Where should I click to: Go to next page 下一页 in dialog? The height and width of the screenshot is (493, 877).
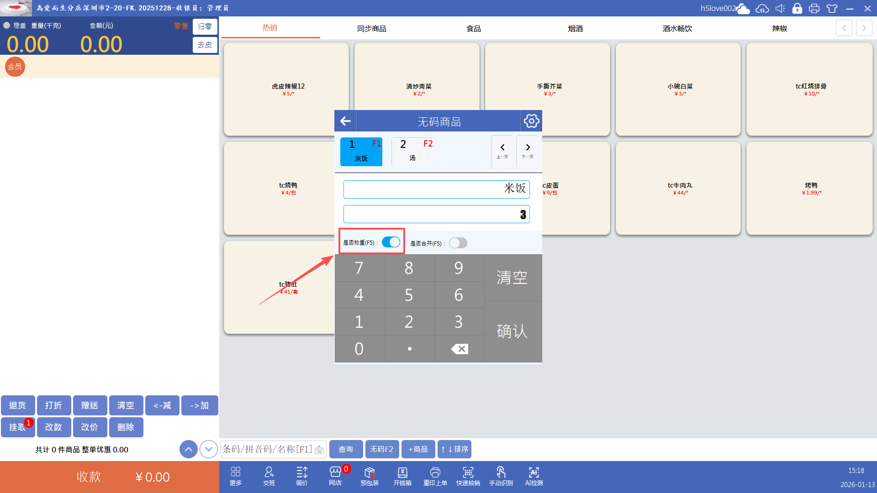[528, 151]
